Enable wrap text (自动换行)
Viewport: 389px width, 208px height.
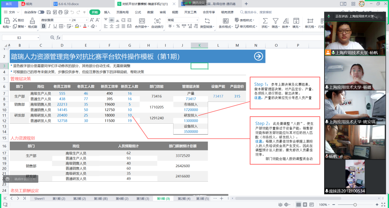tap(157, 22)
